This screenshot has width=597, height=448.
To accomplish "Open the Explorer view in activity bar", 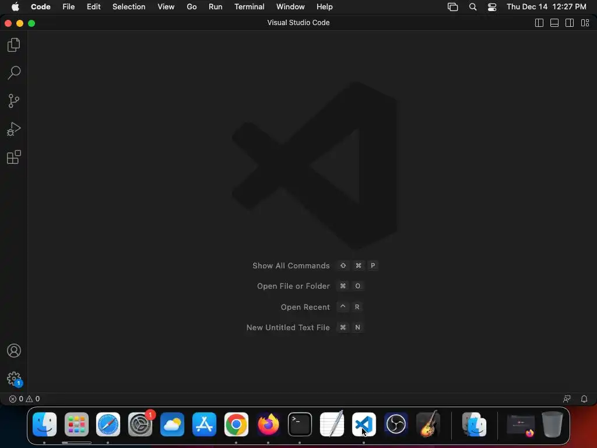I will pos(14,45).
